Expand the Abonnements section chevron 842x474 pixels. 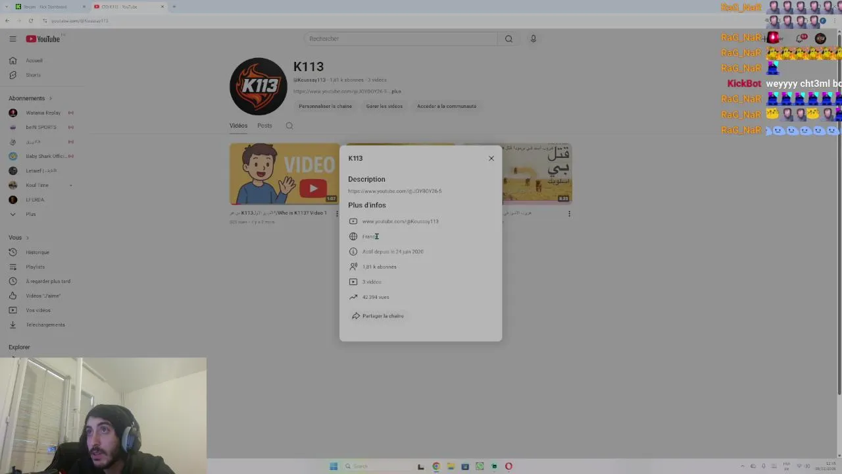coord(50,98)
